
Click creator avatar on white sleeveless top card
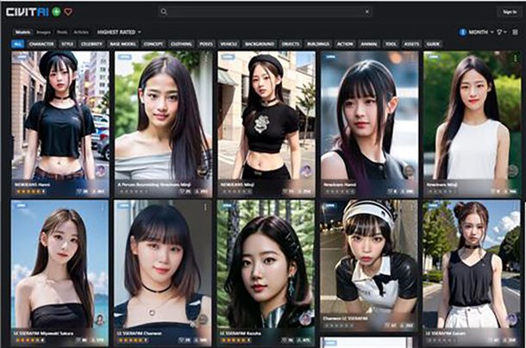click(x=512, y=171)
